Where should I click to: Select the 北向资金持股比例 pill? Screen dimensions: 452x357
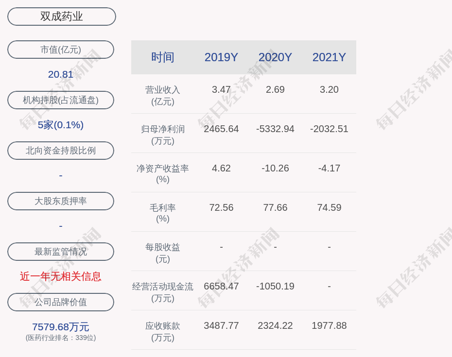(x=61, y=151)
